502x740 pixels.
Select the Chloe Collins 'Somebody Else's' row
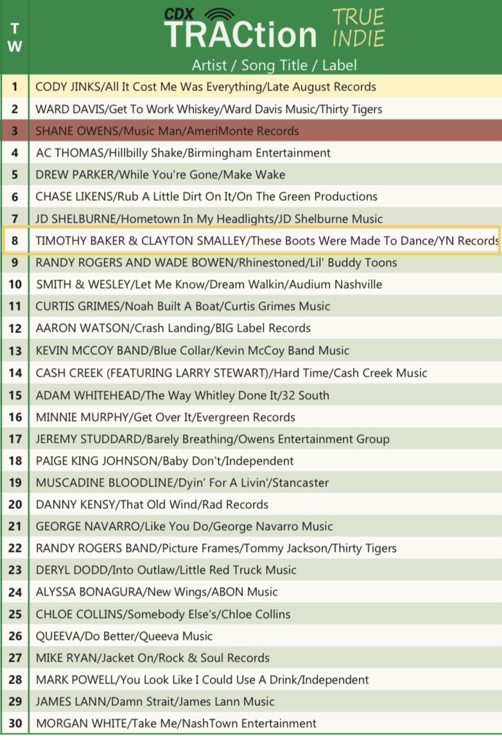tap(251, 614)
